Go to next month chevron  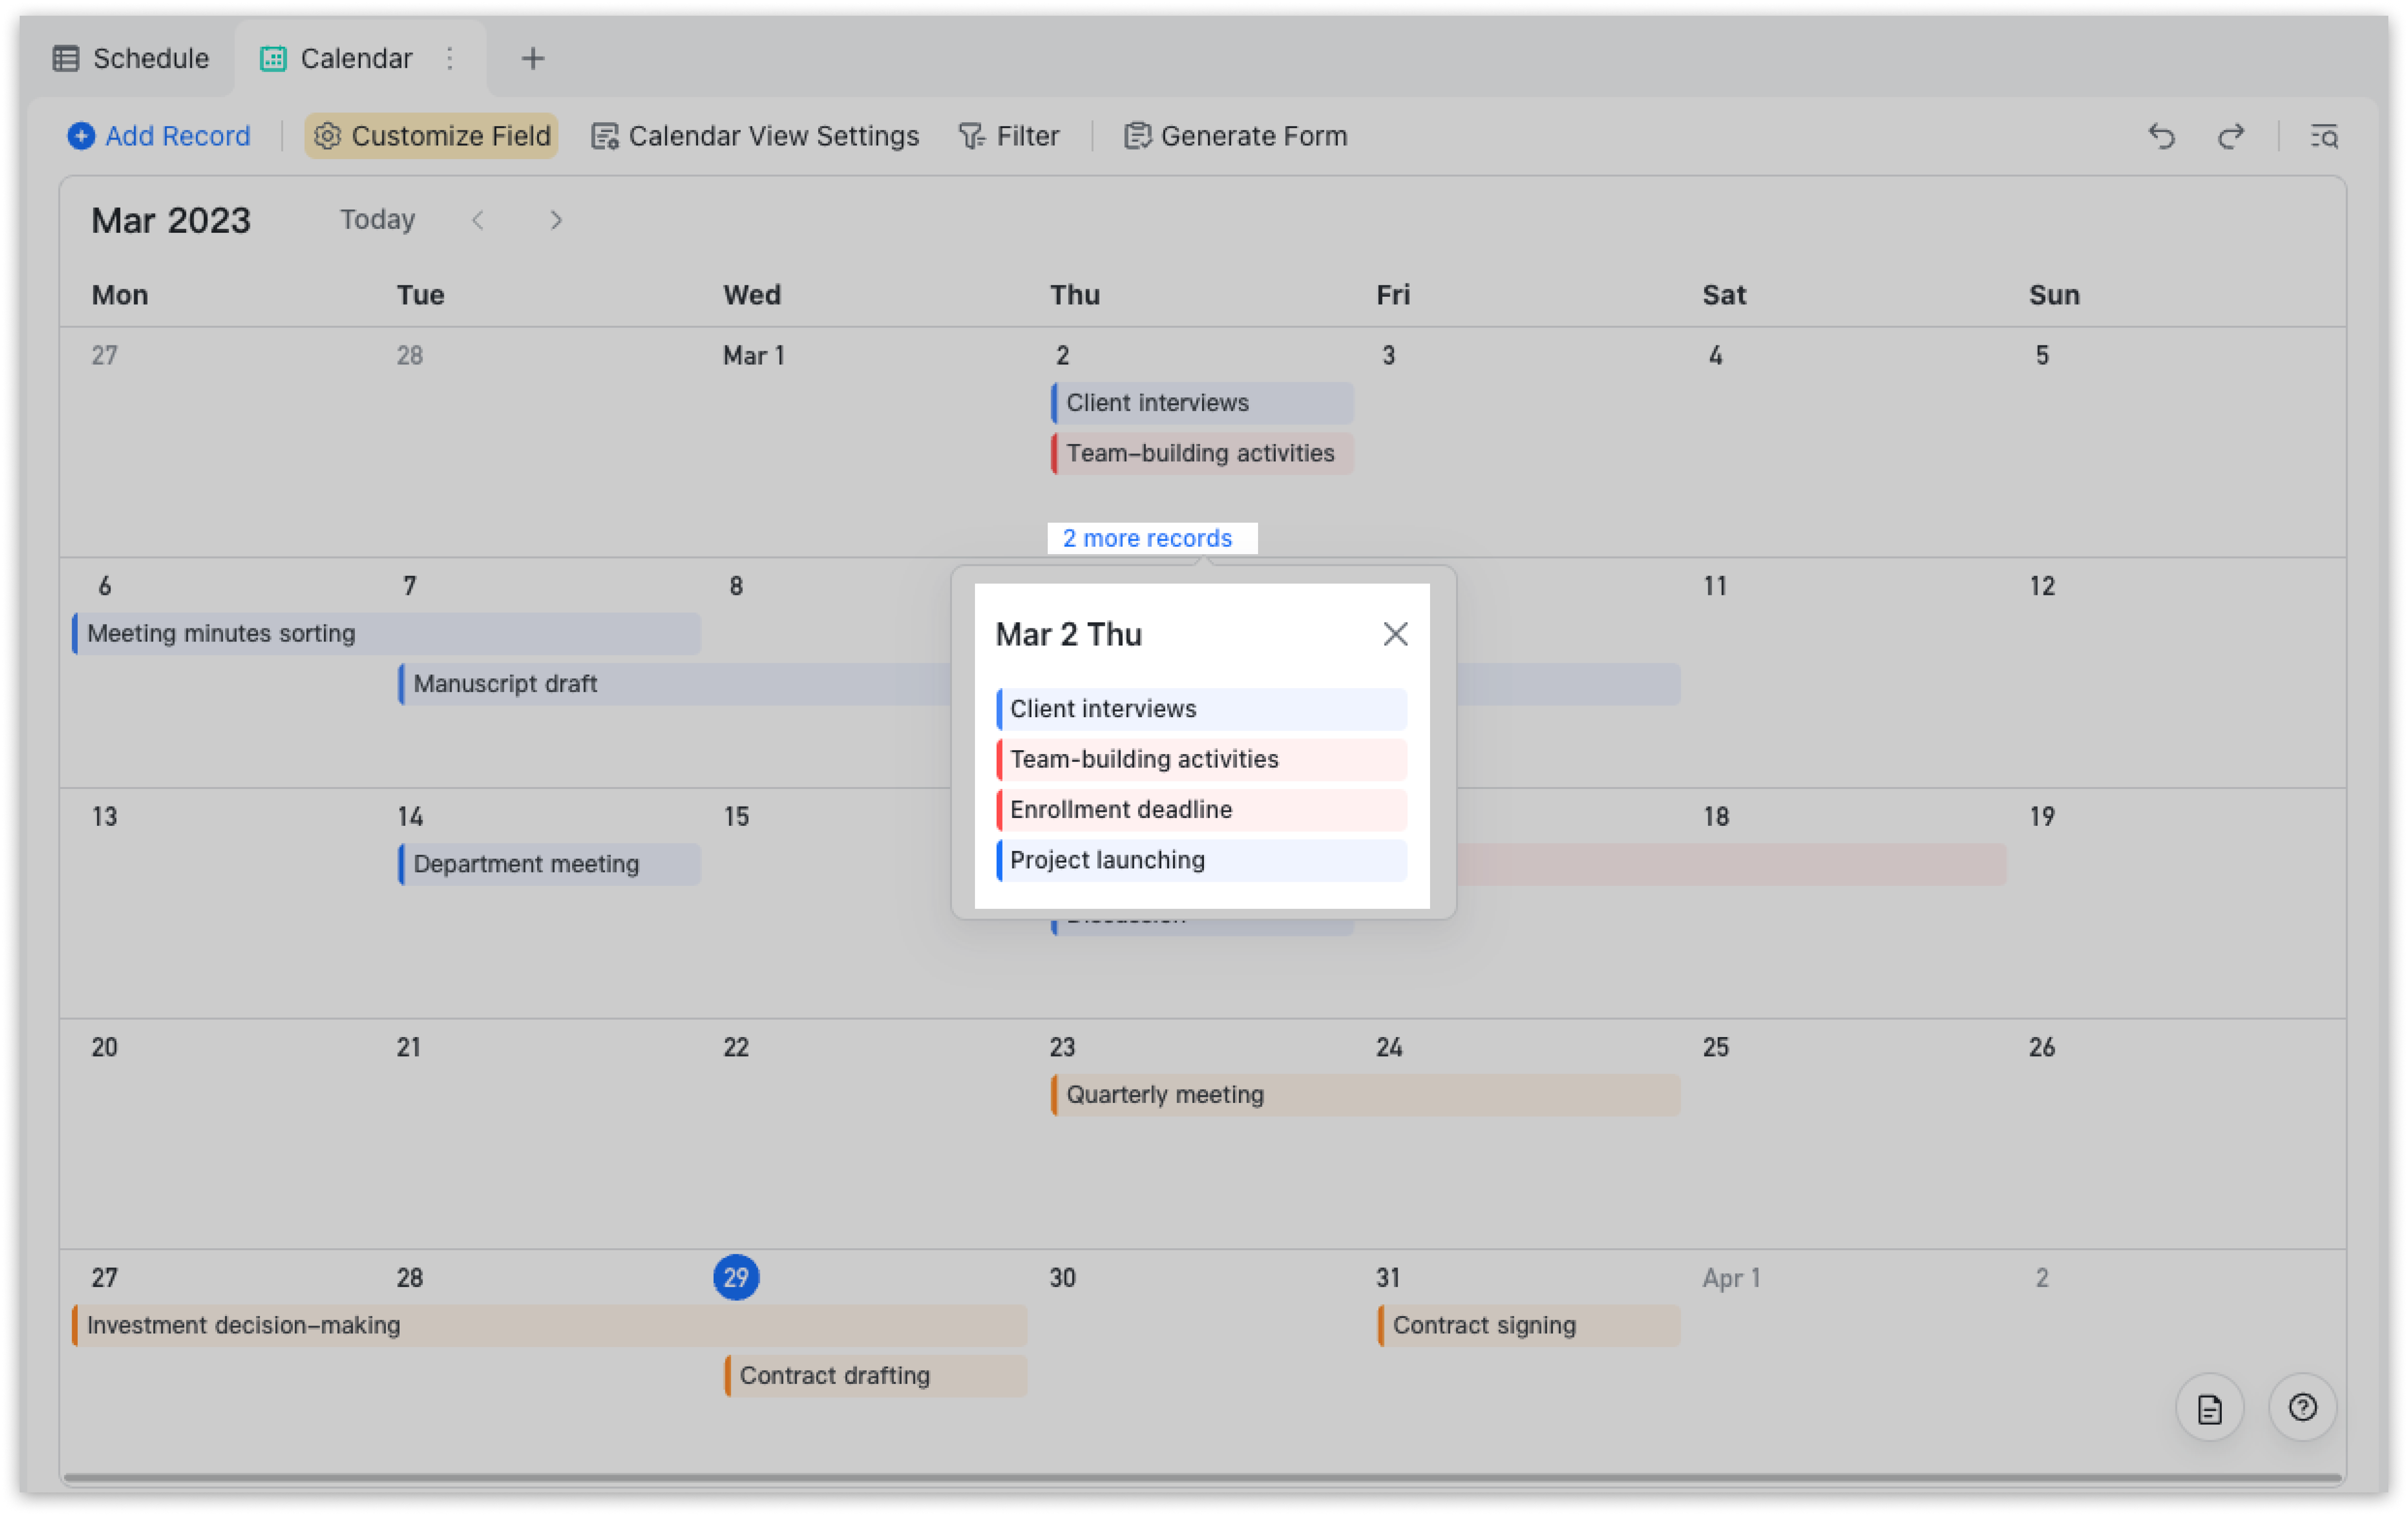[556, 220]
